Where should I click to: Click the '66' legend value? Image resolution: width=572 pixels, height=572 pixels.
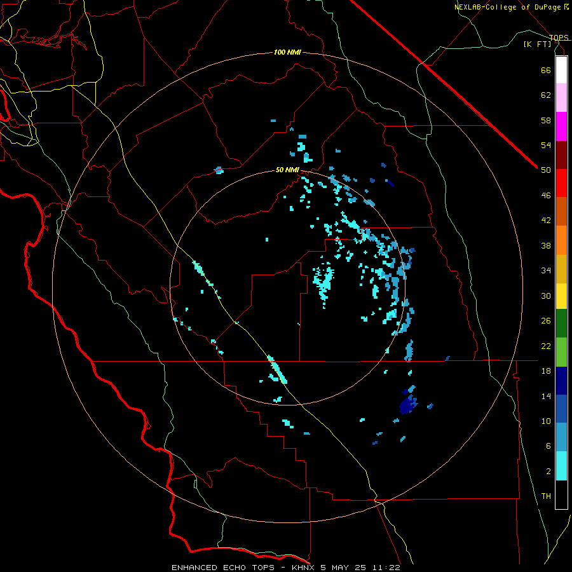(x=546, y=70)
